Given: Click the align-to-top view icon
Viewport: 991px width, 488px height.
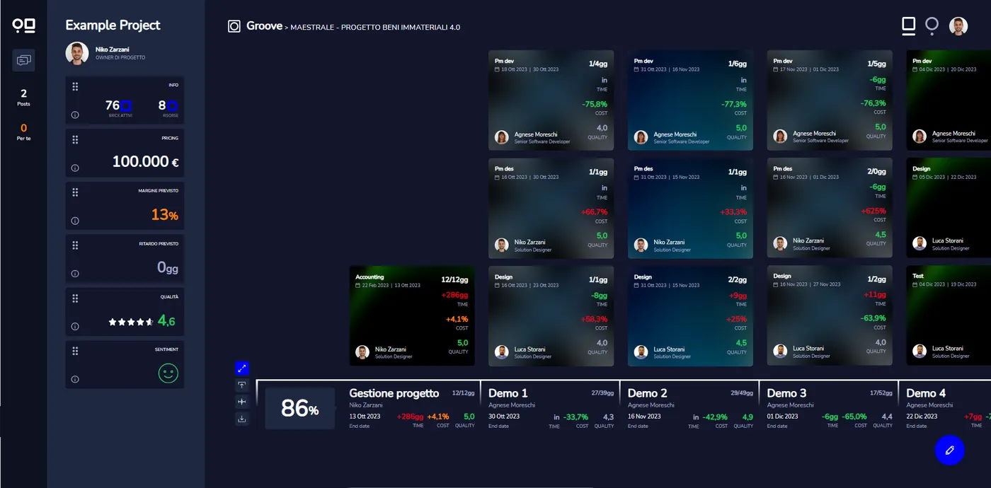Looking at the screenshot, I should (x=242, y=385).
